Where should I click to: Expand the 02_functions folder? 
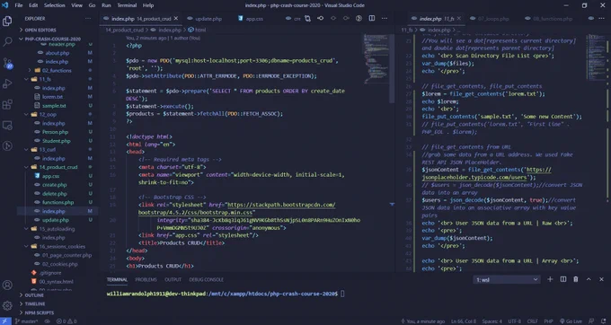pos(58,70)
